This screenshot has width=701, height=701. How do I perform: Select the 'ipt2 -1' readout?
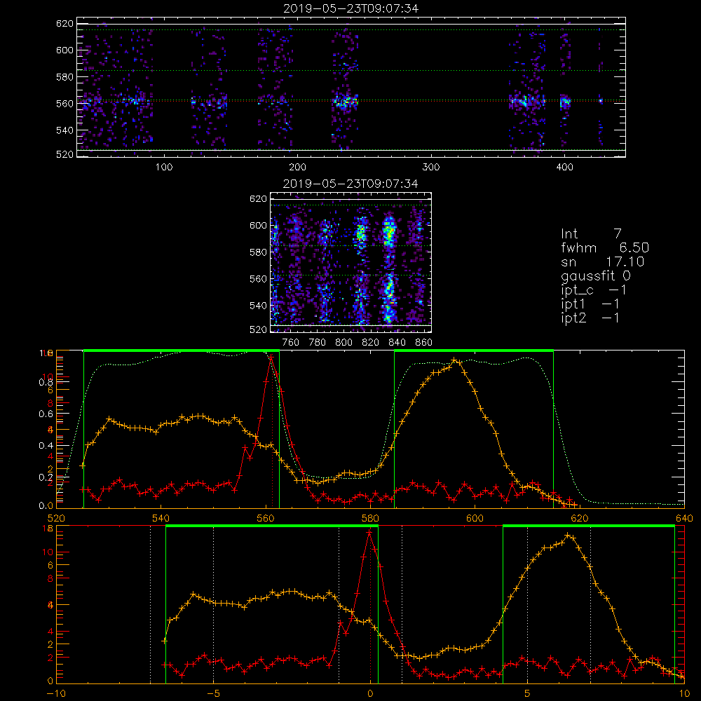tap(590, 318)
